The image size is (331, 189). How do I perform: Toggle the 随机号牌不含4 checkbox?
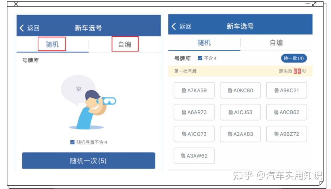pyautogui.click(x=72, y=142)
